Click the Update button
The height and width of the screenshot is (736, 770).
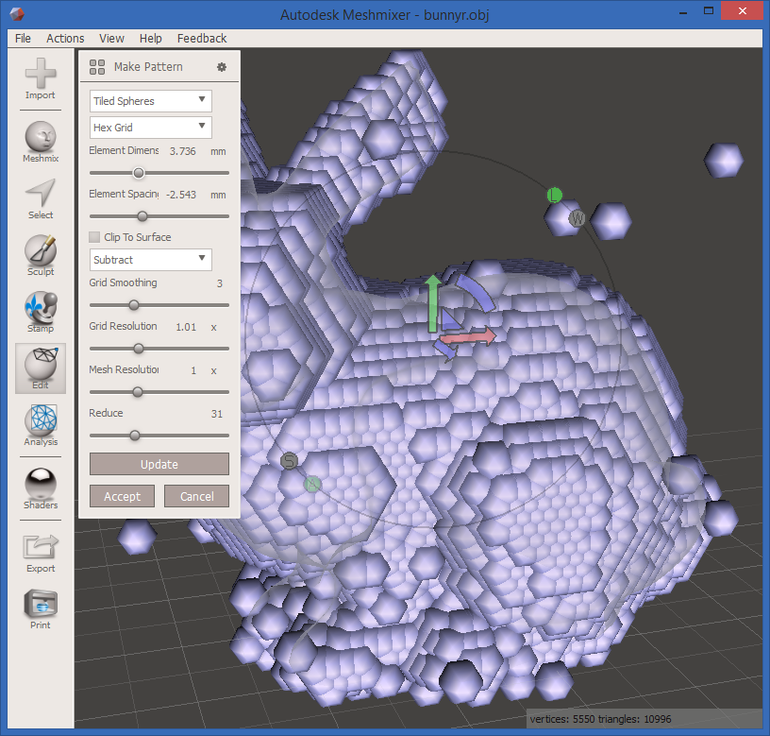pyautogui.click(x=159, y=464)
